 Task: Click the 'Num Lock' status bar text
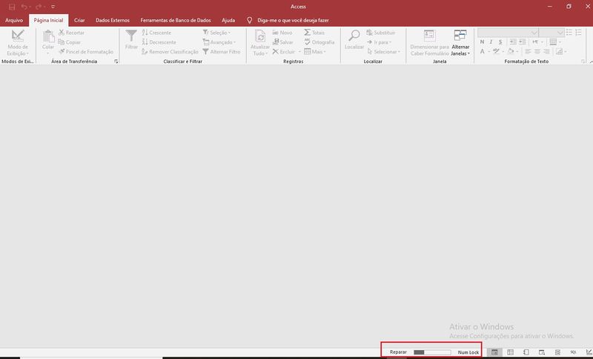(x=468, y=352)
